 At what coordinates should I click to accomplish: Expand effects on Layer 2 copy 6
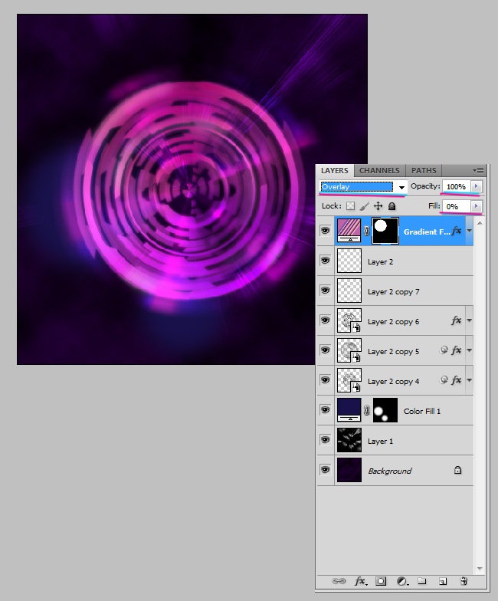(x=469, y=320)
